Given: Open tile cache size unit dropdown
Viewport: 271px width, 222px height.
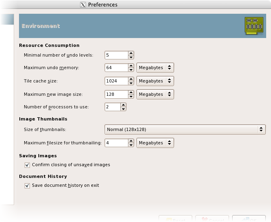Looking at the screenshot, I should coord(155,81).
